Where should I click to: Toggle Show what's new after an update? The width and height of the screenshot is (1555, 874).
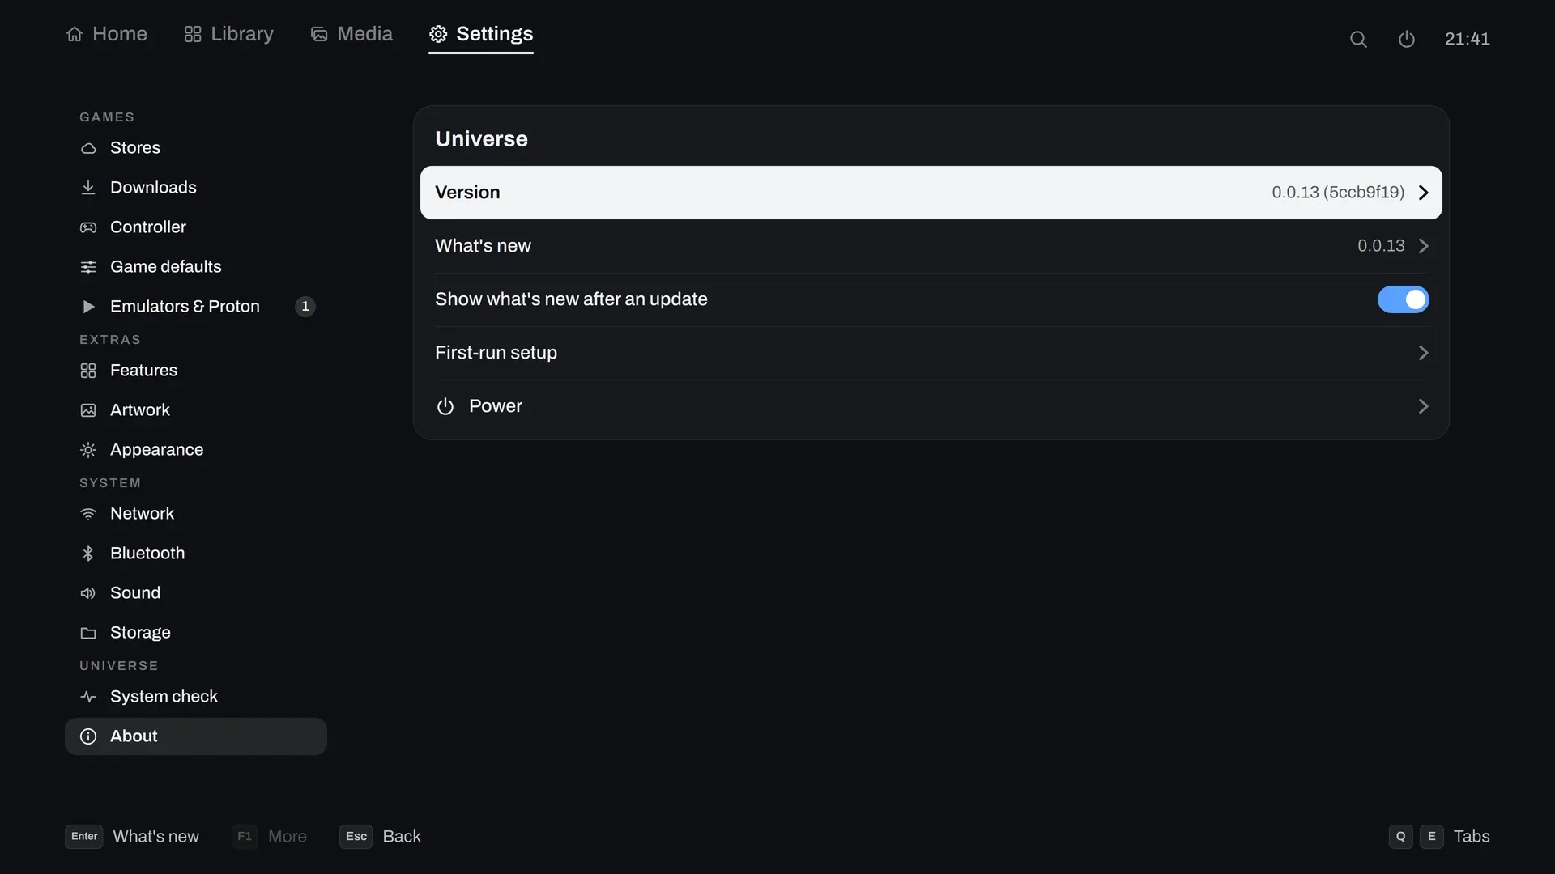(1403, 299)
